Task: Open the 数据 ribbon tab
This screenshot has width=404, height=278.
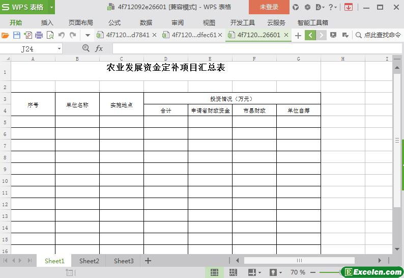Action: pyautogui.click(x=146, y=23)
